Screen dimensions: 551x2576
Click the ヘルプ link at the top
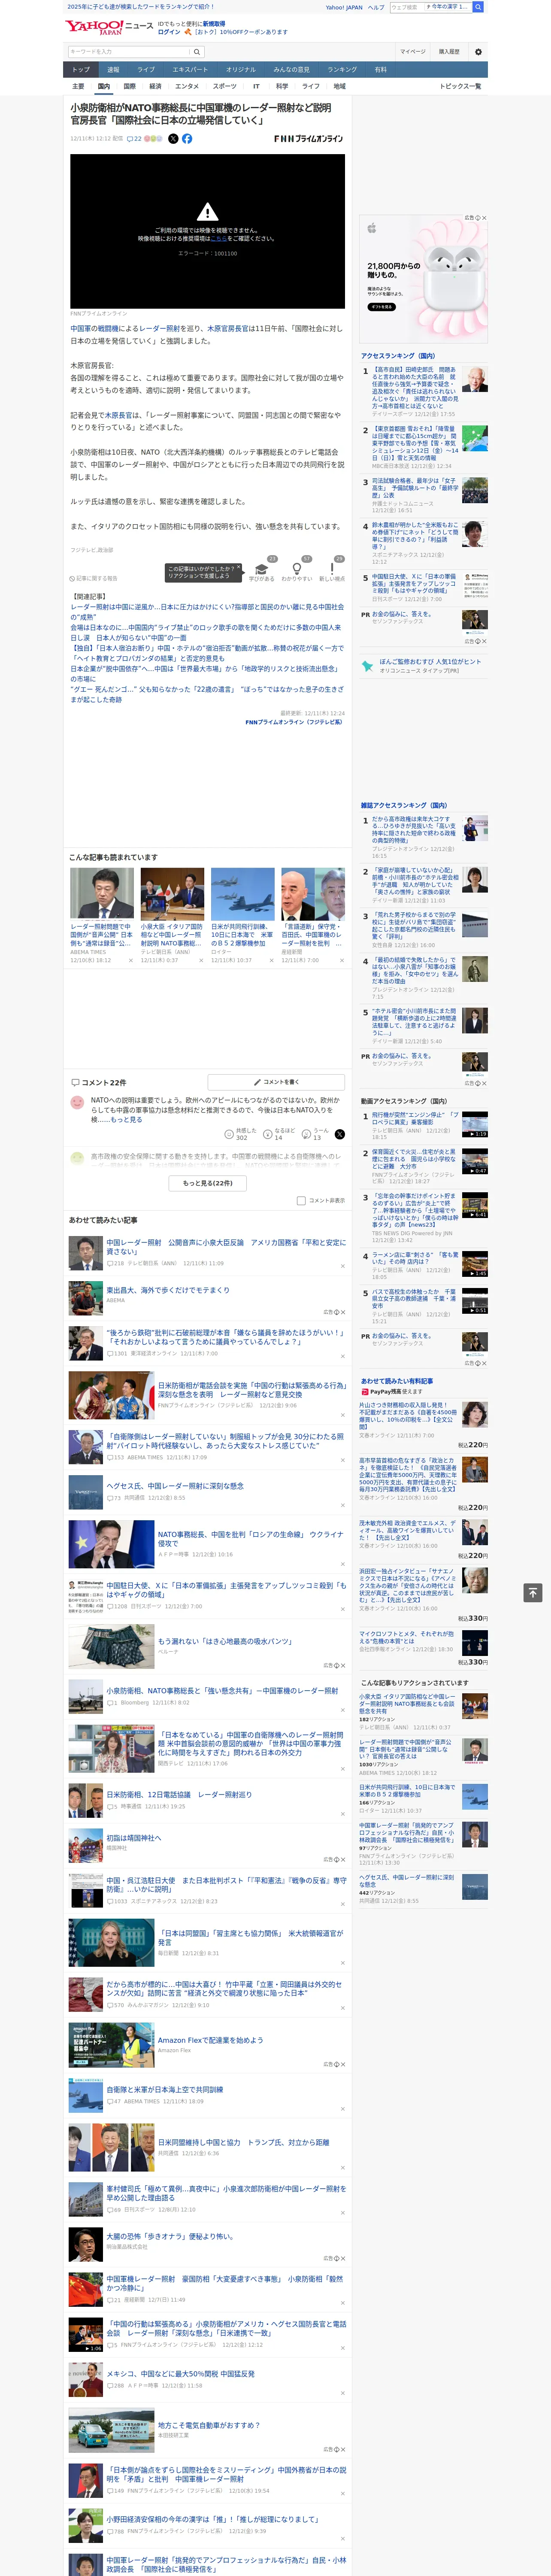tap(375, 7)
